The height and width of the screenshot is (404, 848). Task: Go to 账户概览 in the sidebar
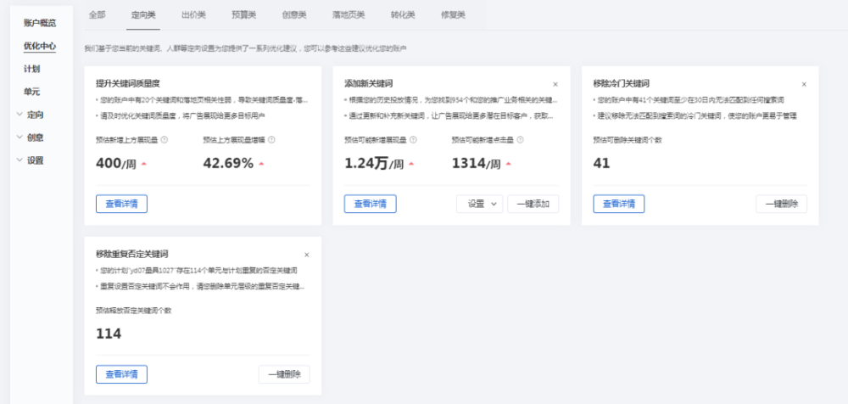[x=41, y=23]
